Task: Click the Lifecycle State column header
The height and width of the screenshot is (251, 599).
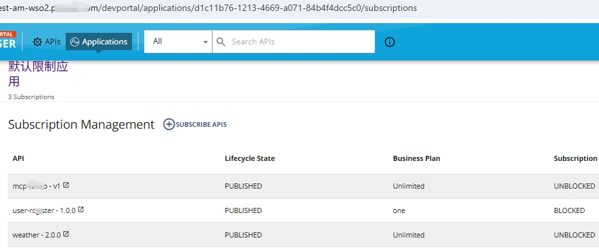Action: pos(250,158)
